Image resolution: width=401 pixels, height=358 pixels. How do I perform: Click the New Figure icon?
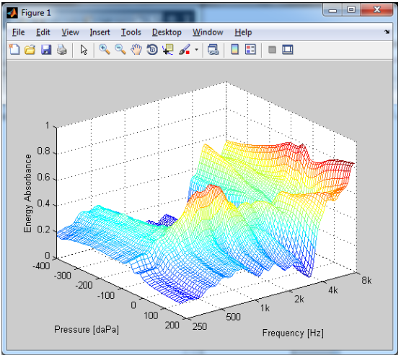coord(14,49)
